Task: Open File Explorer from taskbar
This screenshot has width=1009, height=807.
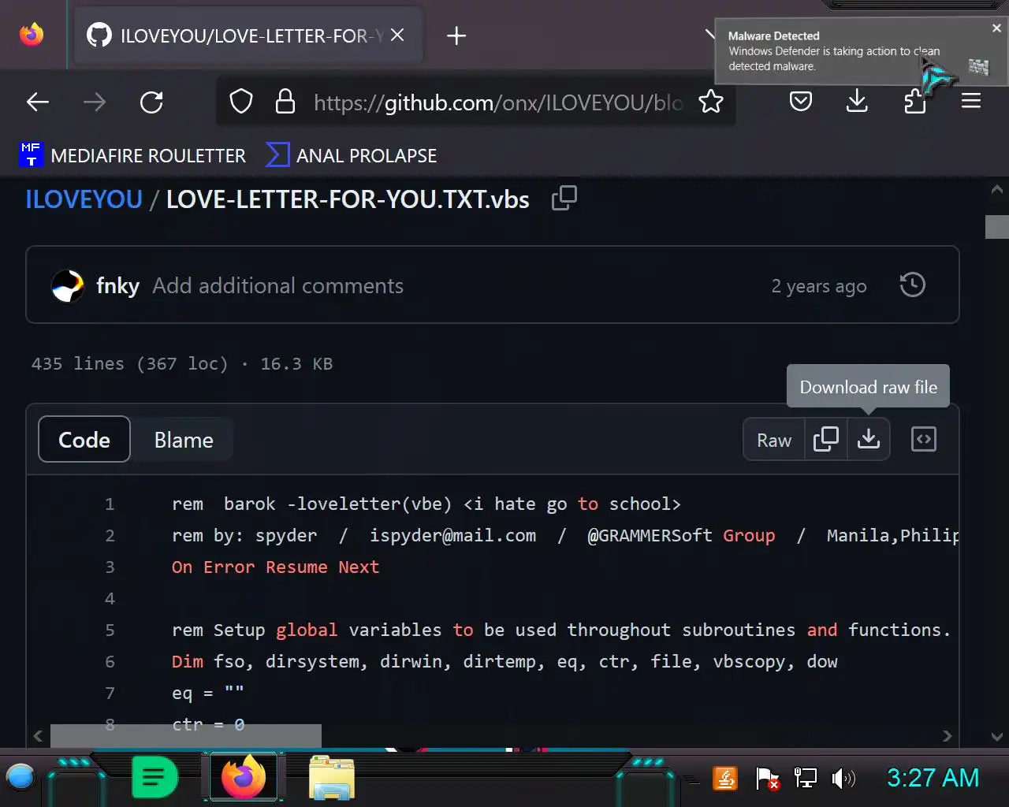Action: click(332, 778)
